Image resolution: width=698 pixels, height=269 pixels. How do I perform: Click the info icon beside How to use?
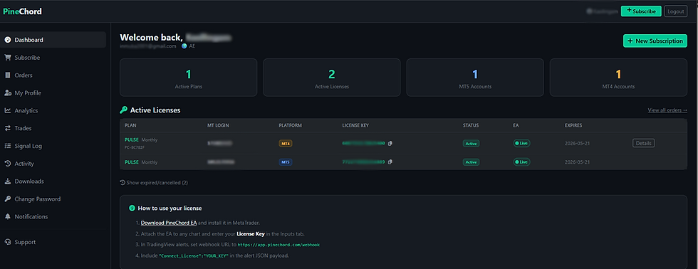132,208
